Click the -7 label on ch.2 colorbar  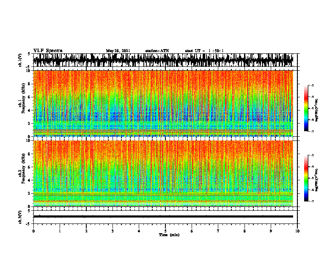312,201
